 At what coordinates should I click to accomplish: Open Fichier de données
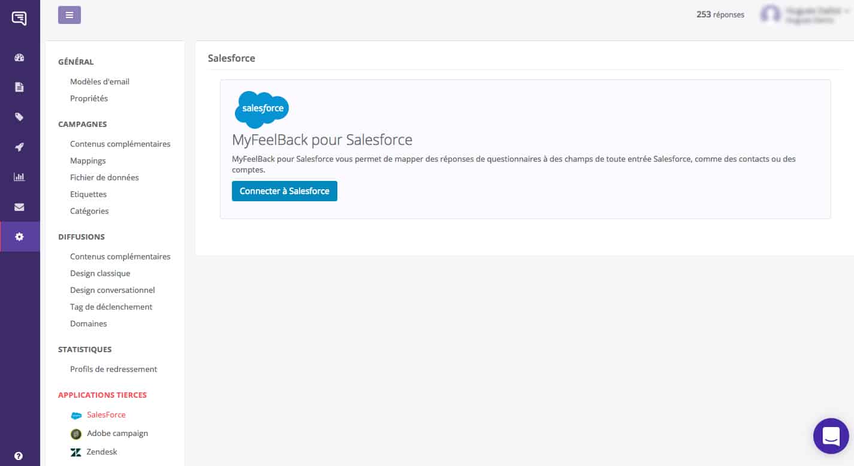pos(104,177)
